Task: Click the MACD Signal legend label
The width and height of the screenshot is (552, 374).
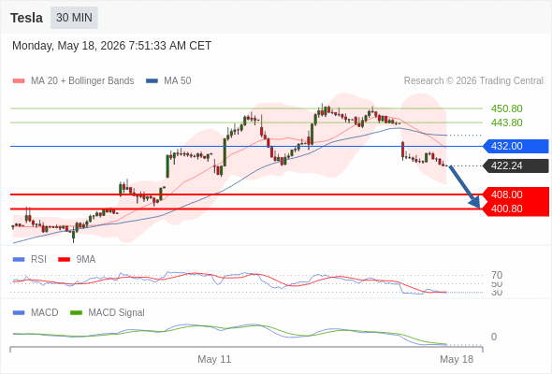Action: pyautogui.click(x=117, y=313)
